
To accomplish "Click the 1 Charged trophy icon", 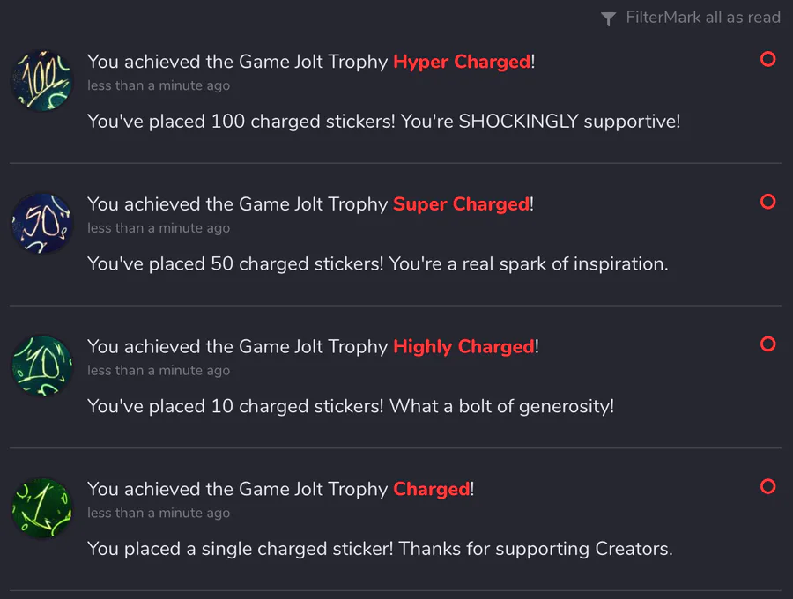I will [41, 510].
